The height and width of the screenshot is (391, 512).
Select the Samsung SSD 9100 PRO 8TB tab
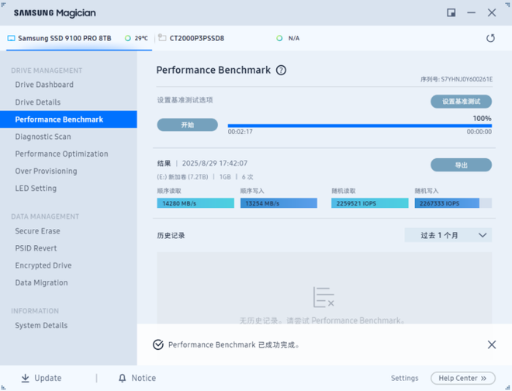pyautogui.click(x=64, y=38)
